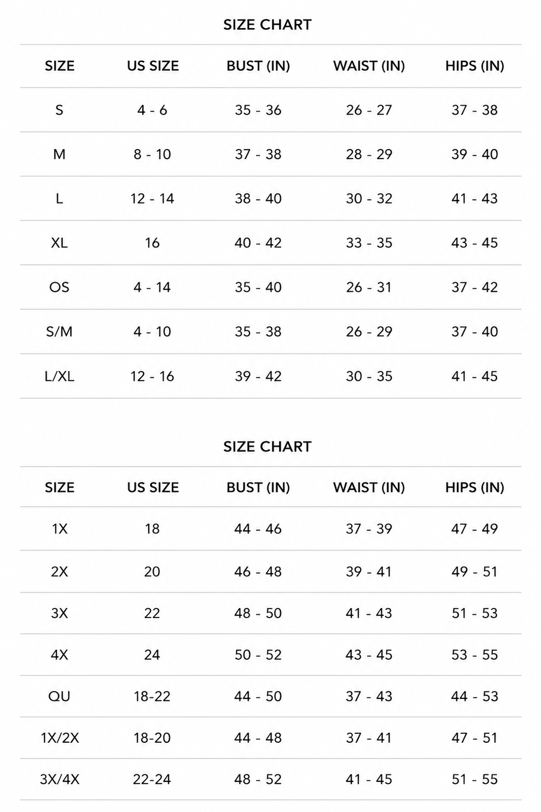Click the OS size label

[x=59, y=287]
